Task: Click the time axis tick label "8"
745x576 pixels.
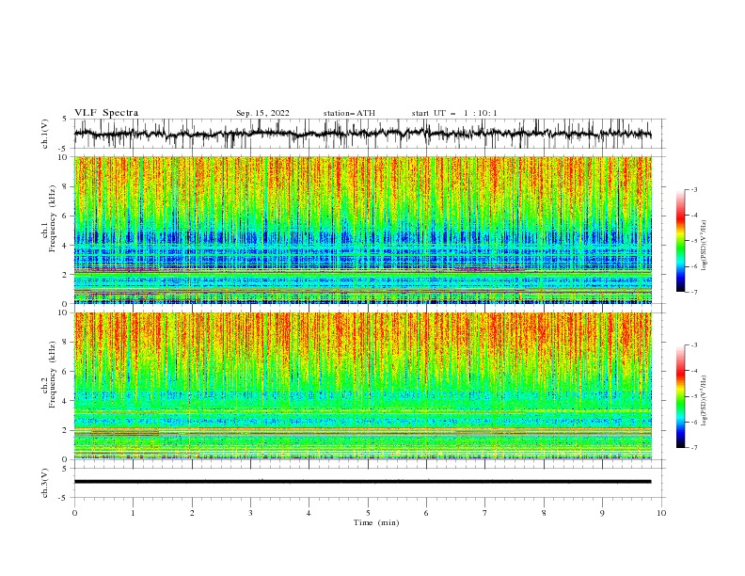Action: click(x=544, y=513)
